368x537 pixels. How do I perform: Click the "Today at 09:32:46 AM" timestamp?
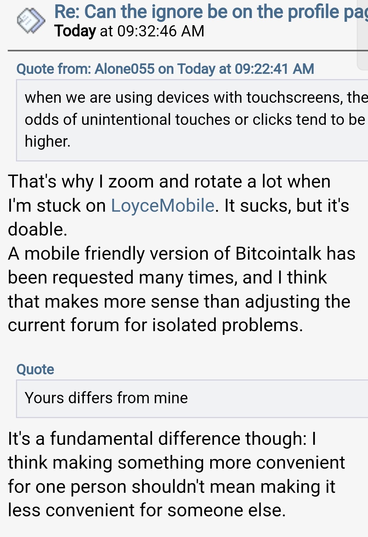[x=129, y=31]
